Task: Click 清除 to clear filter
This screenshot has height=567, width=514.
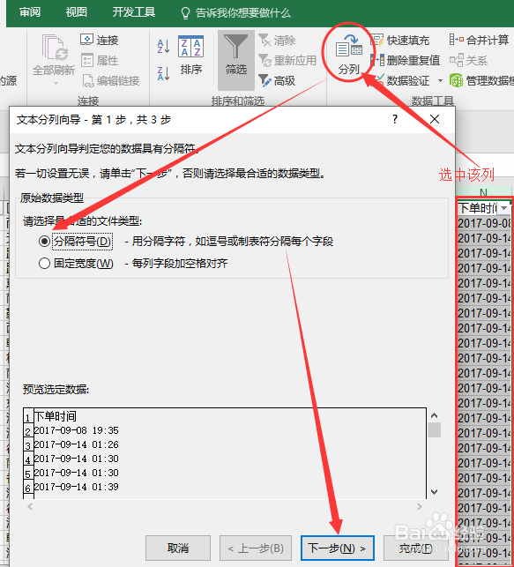Action: point(277,40)
